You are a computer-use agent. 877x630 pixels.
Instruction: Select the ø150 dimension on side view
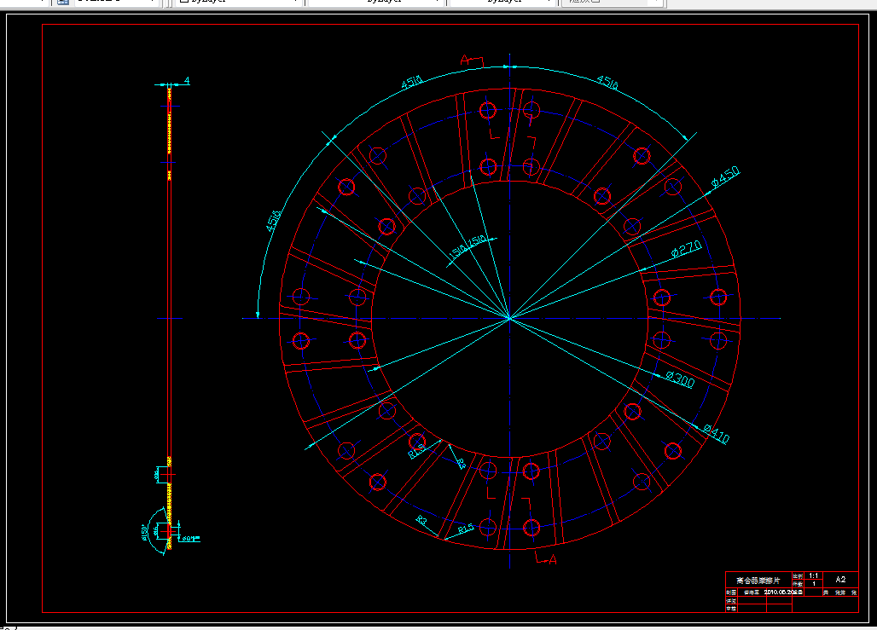point(144,532)
